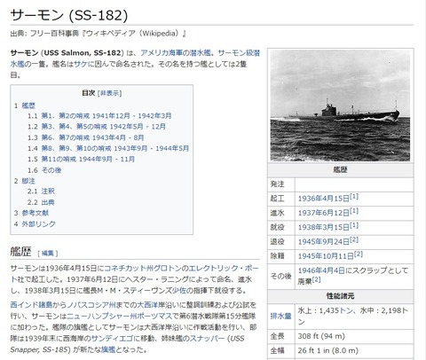Hide the table of contents via 非表示

pos(109,93)
